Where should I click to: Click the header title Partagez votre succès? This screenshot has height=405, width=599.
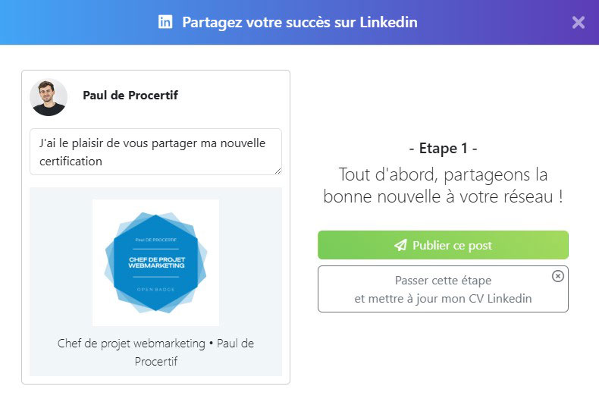(299, 22)
